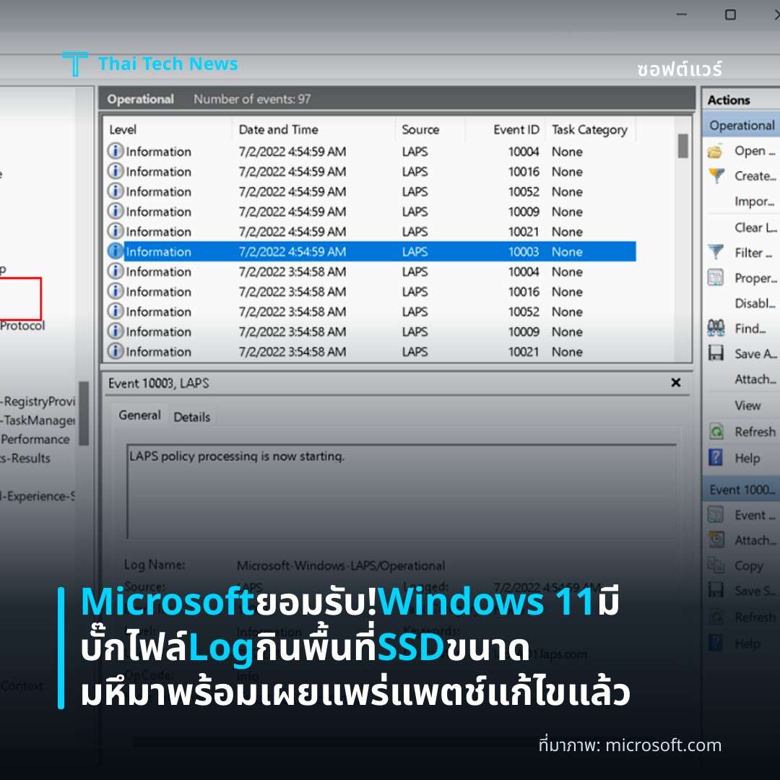Choose Import custom view action

[753, 201]
